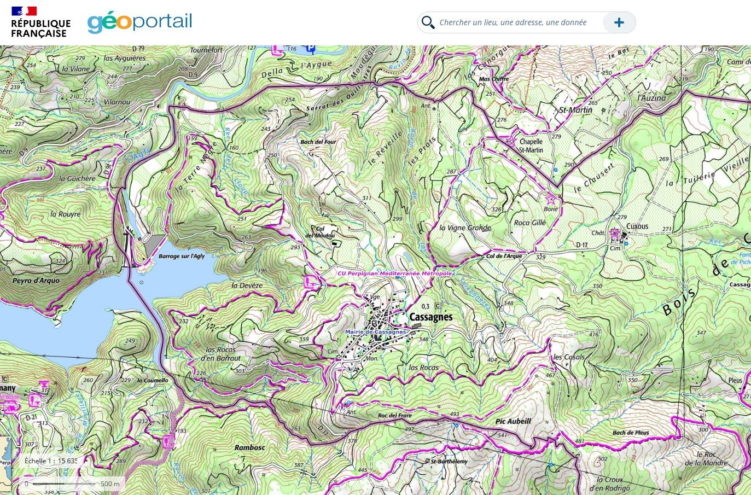The height and width of the screenshot is (495, 751).
Task: Click the 'Tournefort' label
Action: (x=206, y=50)
